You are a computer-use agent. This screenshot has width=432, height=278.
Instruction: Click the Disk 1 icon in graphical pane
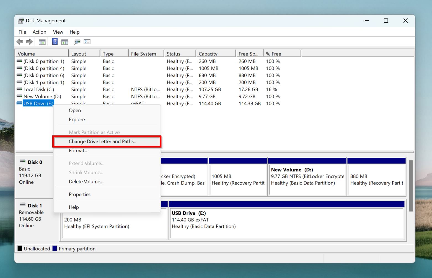coord(23,205)
